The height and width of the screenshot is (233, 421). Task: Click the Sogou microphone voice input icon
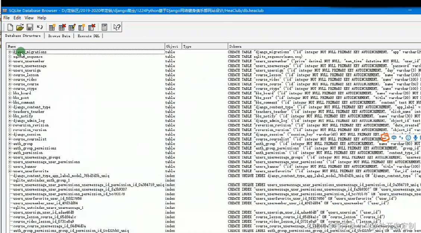pos(415,138)
